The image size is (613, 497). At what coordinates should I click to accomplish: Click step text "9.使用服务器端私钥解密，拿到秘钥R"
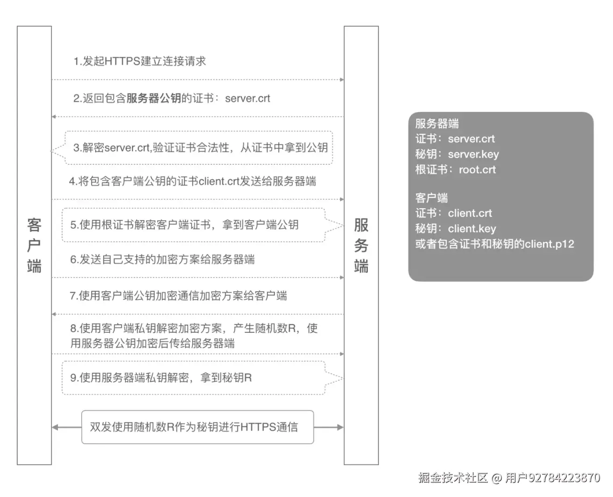[161, 378]
